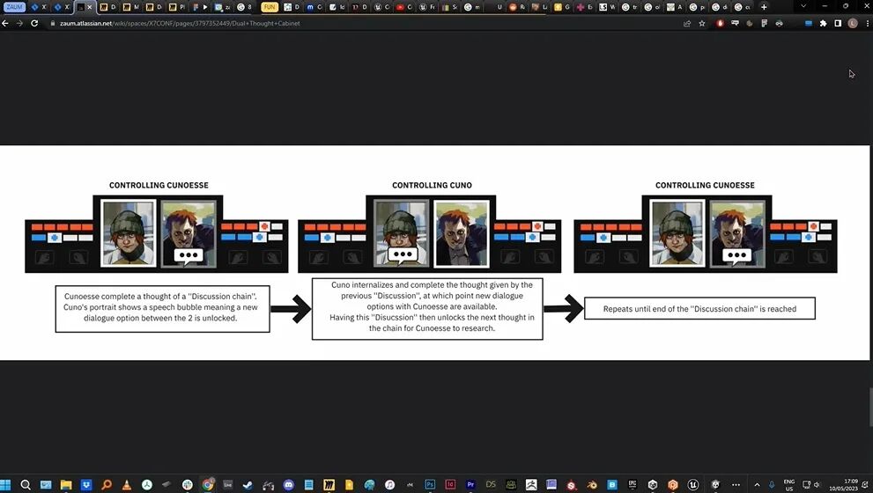Open the volume speaker tray icon
Screen dimensions: 873x493
pyautogui.click(x=817, y=485)
